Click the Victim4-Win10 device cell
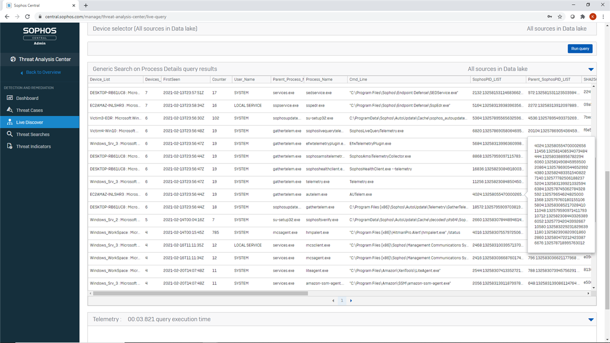 (115, 131)
